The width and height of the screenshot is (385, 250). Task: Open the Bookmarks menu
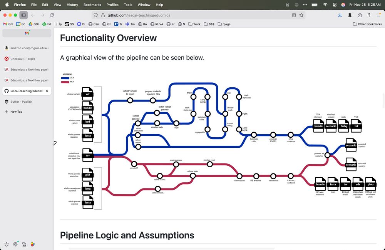pos(92,5)
